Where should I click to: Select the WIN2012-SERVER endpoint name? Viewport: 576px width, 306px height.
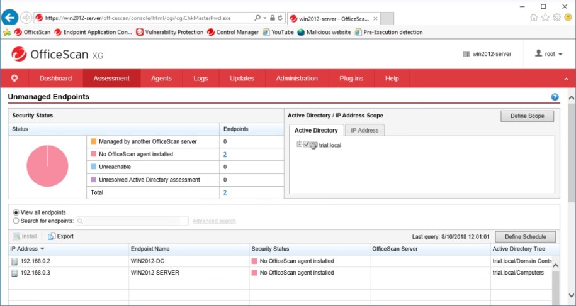tap(155, 273)
